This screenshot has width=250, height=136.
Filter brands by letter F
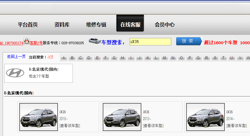106,58
